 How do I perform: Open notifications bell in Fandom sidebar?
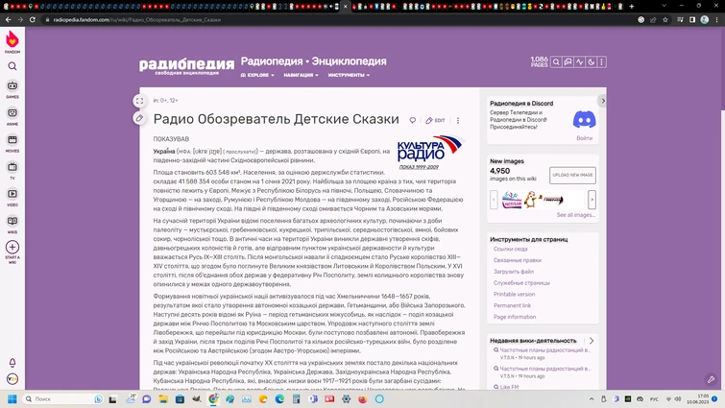(12, 362)
